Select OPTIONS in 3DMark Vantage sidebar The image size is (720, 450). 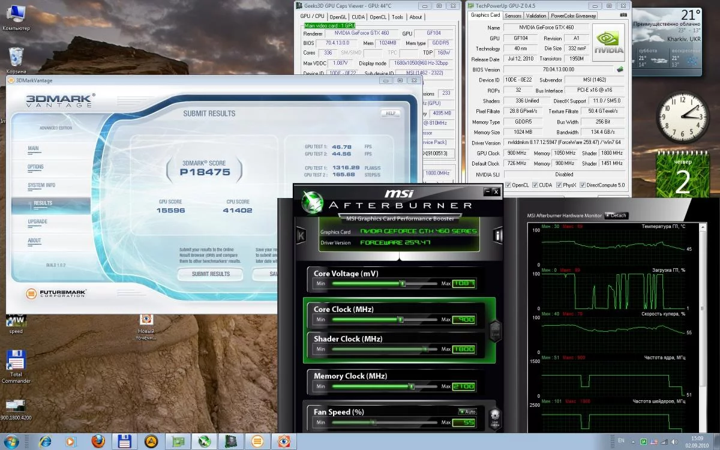click(35, 167)
